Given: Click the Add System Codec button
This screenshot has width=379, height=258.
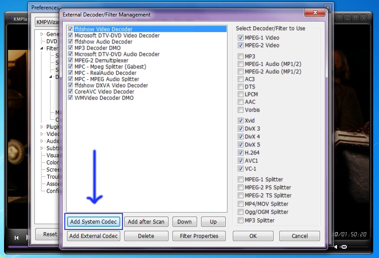Looking at the screenshot, I should click(x=93, y=221).
